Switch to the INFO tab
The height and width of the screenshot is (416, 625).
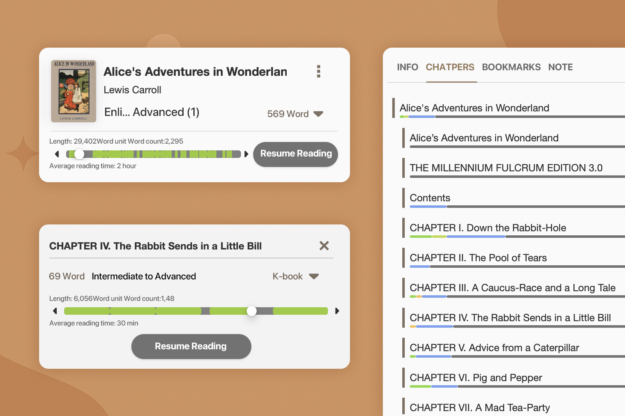coord(408,67)
